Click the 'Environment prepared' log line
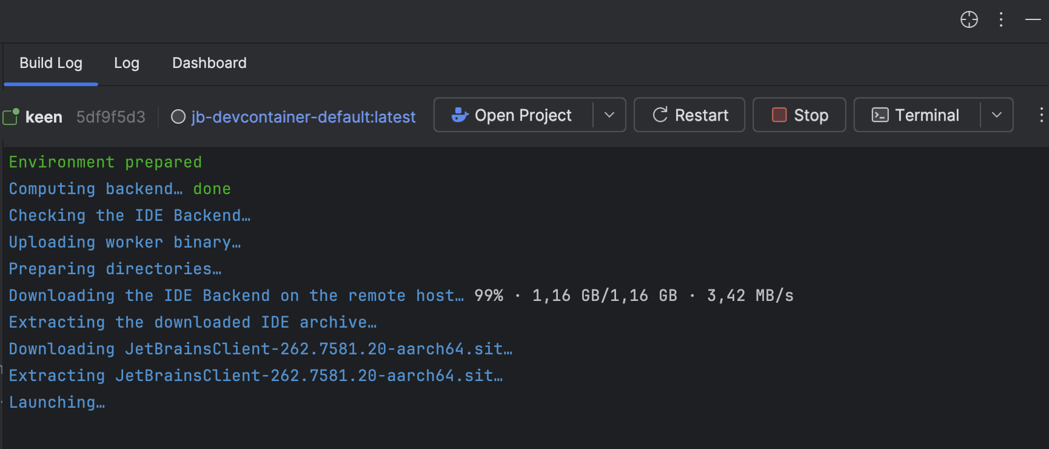1049x449 pixels. coord(106,162)
